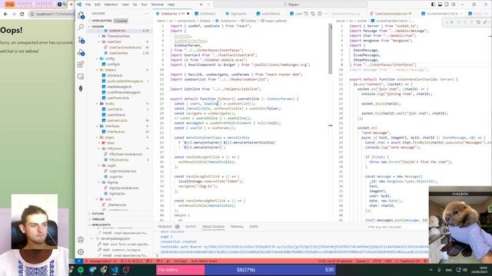Image resolution: width=492 pixels, height=276 pixels.
Task: Open the customize layout icon
Action: coord(454,5)
